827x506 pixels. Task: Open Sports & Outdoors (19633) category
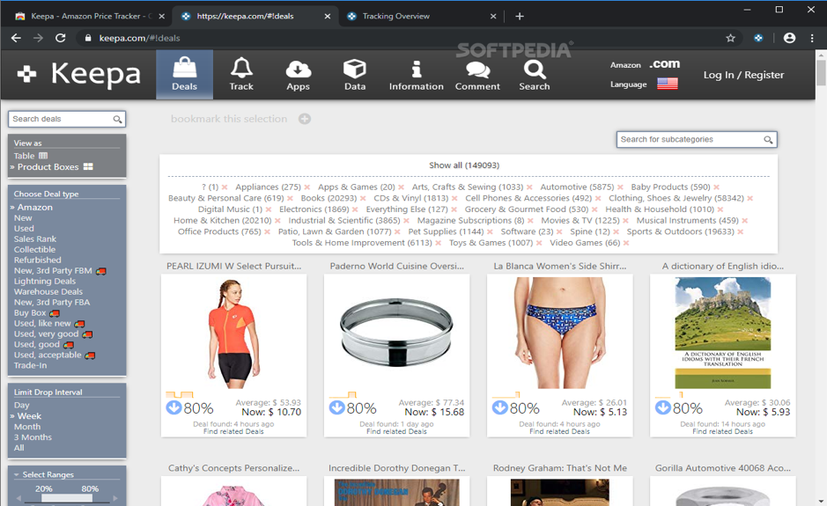click(x=681, y=232)
